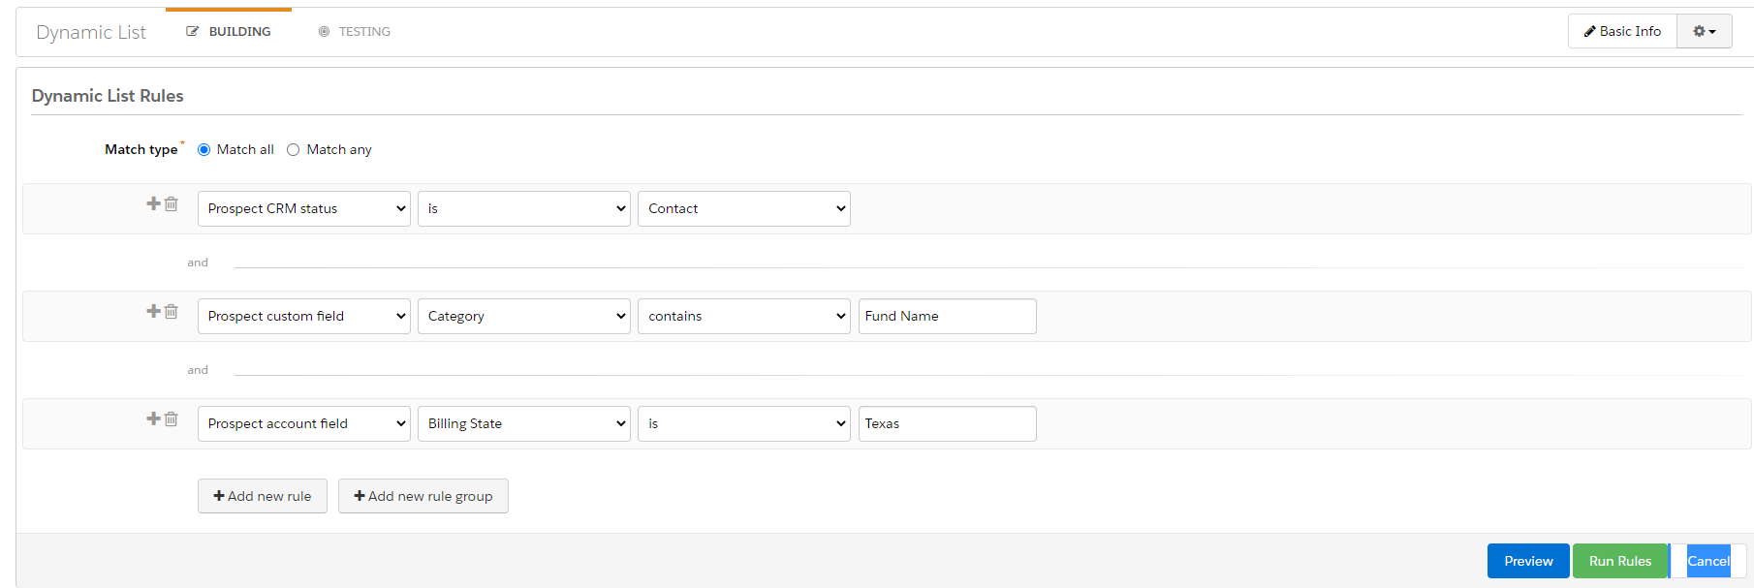
Task: Remove the Prospect account field rule with trash icon
Action: point(172,419)
